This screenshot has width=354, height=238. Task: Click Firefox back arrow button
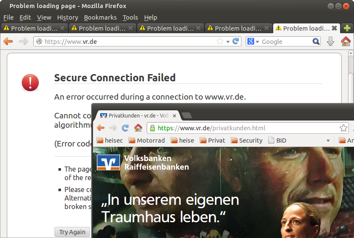click(x=9, y=41)
